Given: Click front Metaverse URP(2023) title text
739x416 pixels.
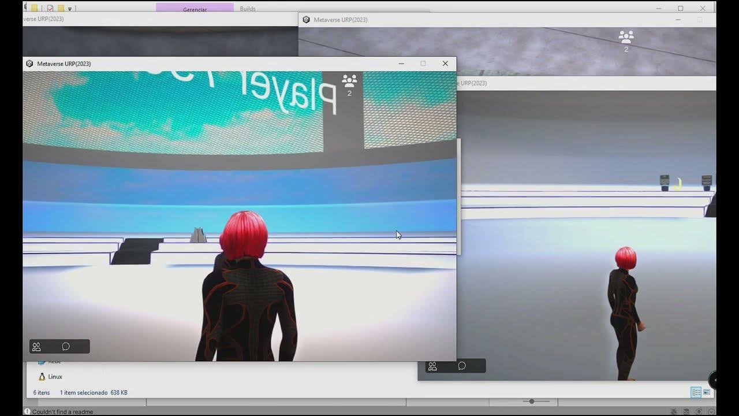Looking at the screenshot, I should [x=64, y=64].
